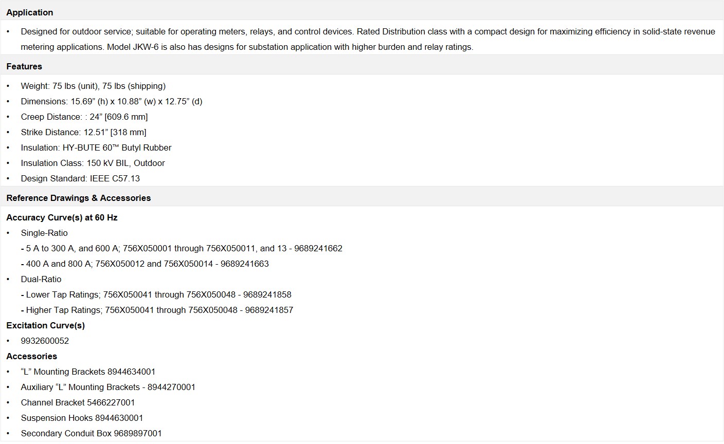The height and width of the screenshot is (444, 724).
Task: Select Auxiliary "L" Mounting Brackets 8944270001
Action: click(108, 387)
